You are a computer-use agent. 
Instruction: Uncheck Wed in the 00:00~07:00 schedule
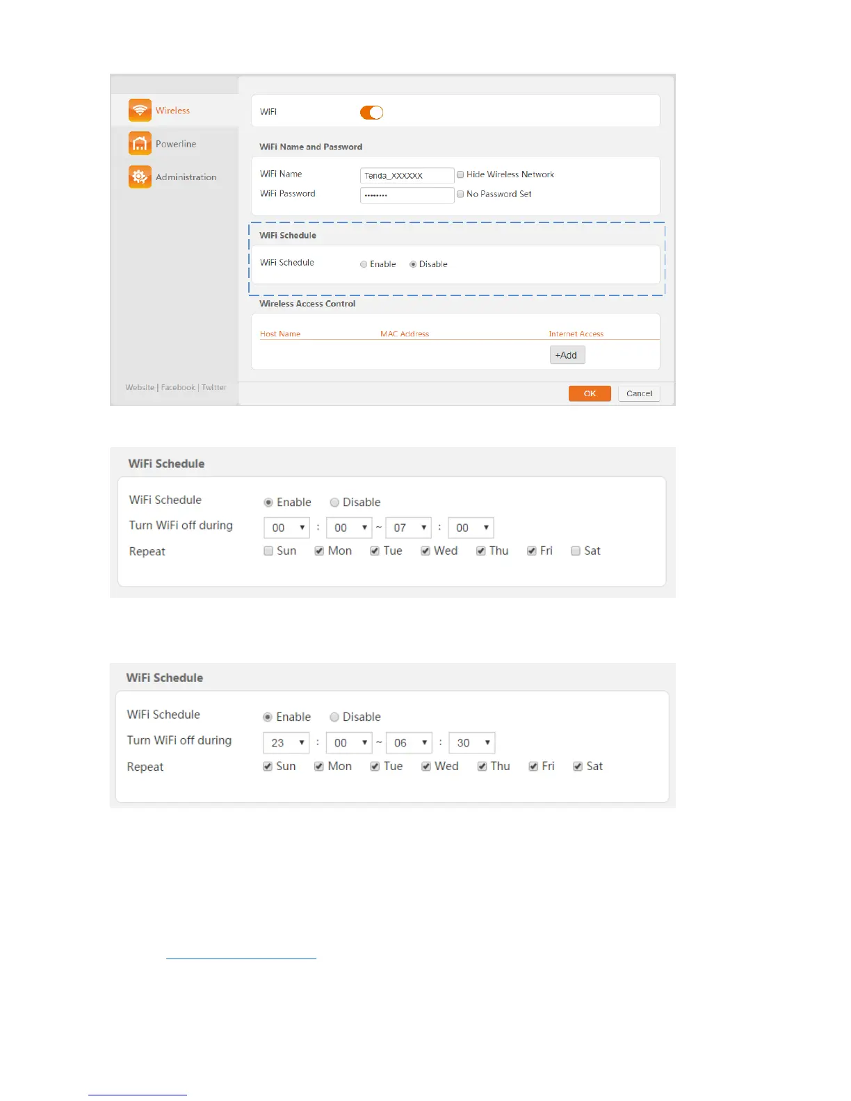425,551
